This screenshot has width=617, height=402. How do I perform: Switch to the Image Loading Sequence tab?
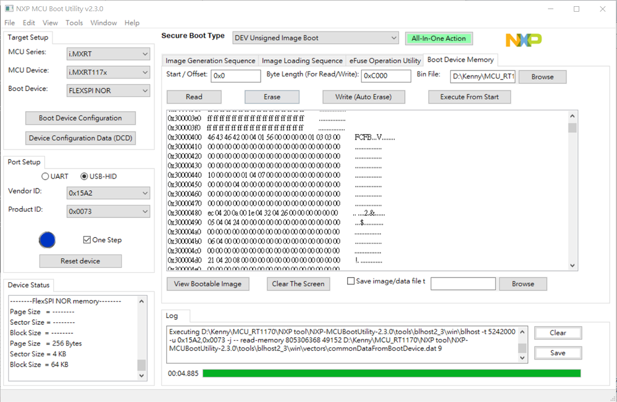[302, 61]
